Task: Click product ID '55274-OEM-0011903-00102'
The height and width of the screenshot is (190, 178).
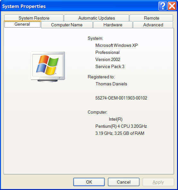Action: (x=121, y=98)
